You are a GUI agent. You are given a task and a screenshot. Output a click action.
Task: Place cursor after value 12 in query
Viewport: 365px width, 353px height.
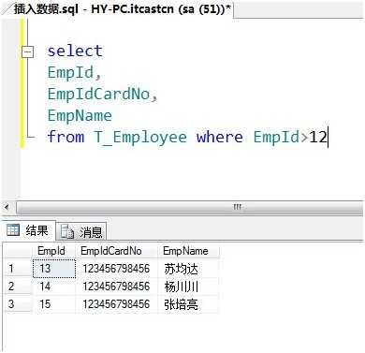coord(328,137)
